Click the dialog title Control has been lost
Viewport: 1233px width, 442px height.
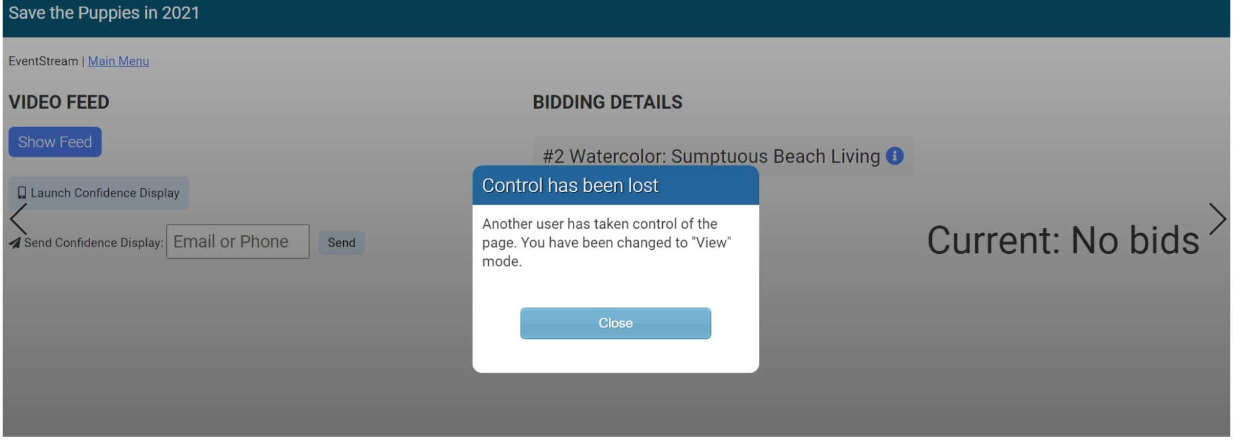570,185
